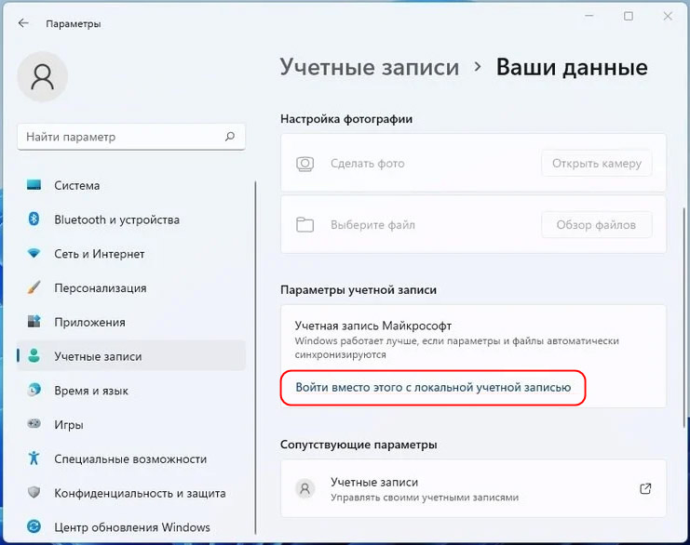
Task: Click 'Войти вместо этого с локальной учетной записью'
Action: tap(433, 387)
